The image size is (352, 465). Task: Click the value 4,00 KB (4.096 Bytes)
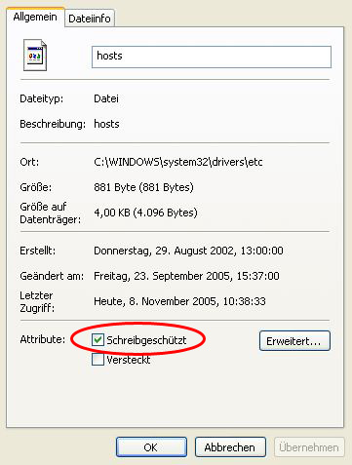(x=145, y=213)
